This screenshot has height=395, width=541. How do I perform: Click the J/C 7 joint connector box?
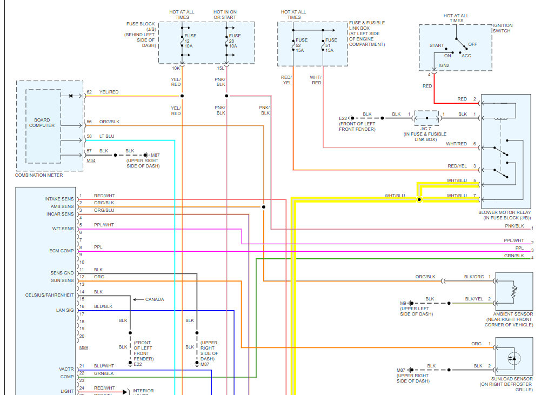click(x=427, y=118)
